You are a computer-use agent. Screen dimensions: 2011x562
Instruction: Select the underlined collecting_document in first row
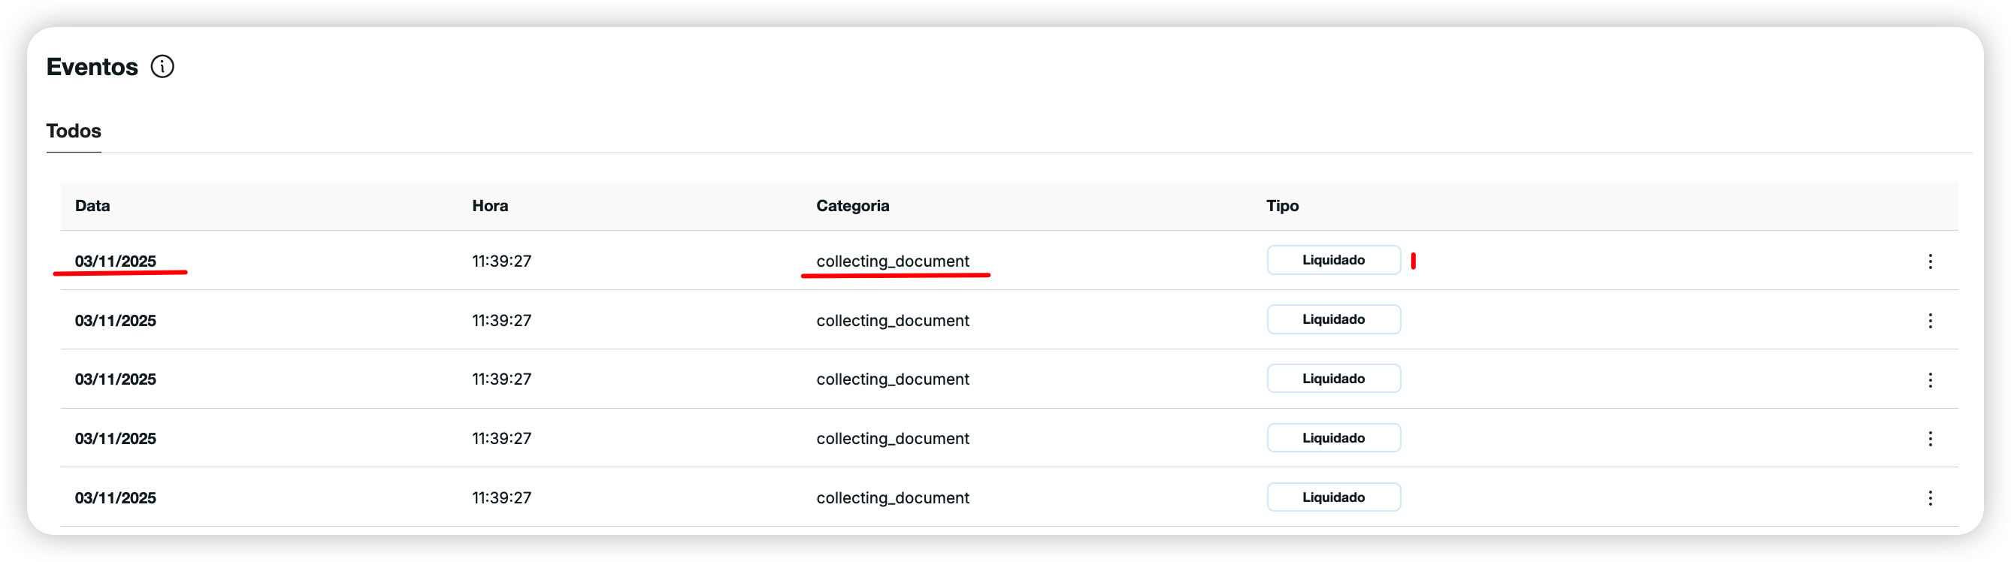892,261
